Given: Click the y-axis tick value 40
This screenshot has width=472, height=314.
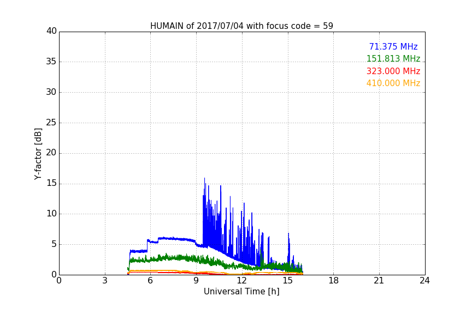Looking at the screenshot, I should (x=51, y=31).
